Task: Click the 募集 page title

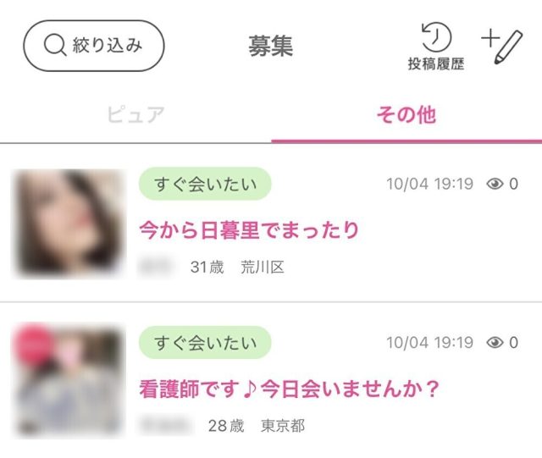Action: tap(271, 47)
